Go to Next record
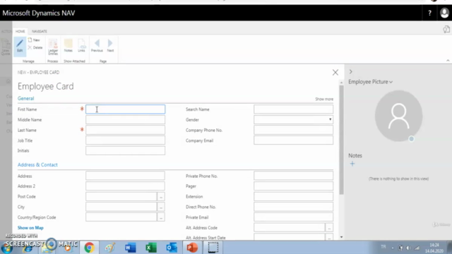Image resolution: width=452 pixels, height=254 pixels. tap(110, 46)
